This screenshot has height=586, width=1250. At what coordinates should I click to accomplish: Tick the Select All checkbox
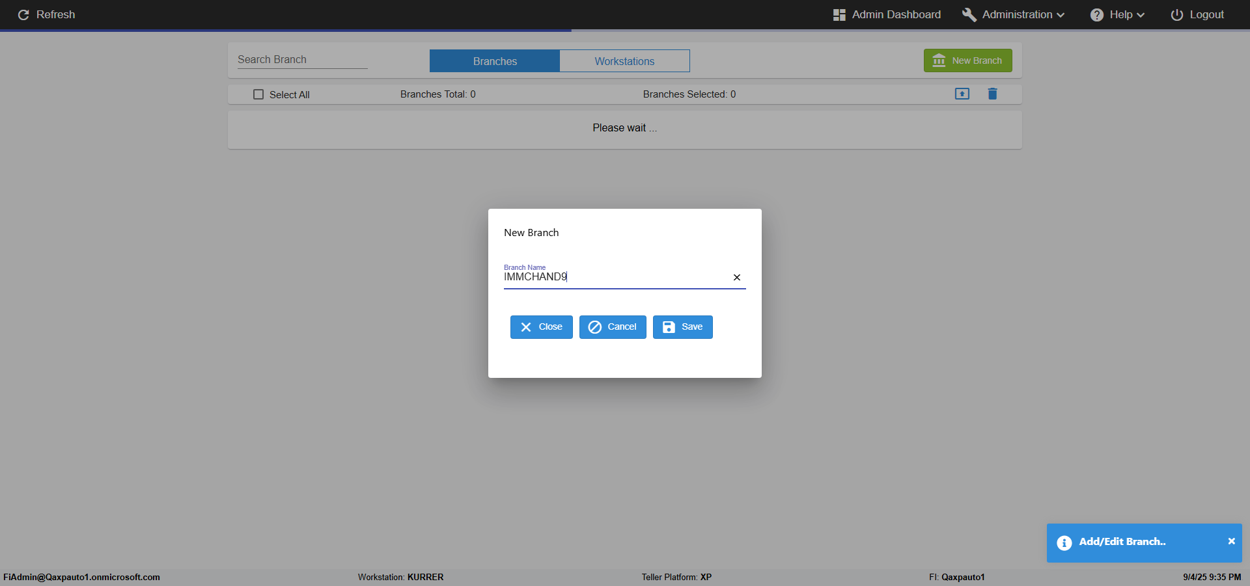pos(258,94)
